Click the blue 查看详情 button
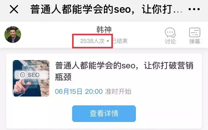The height and width of the screenshot is (130, 208). tap(104, 114)
